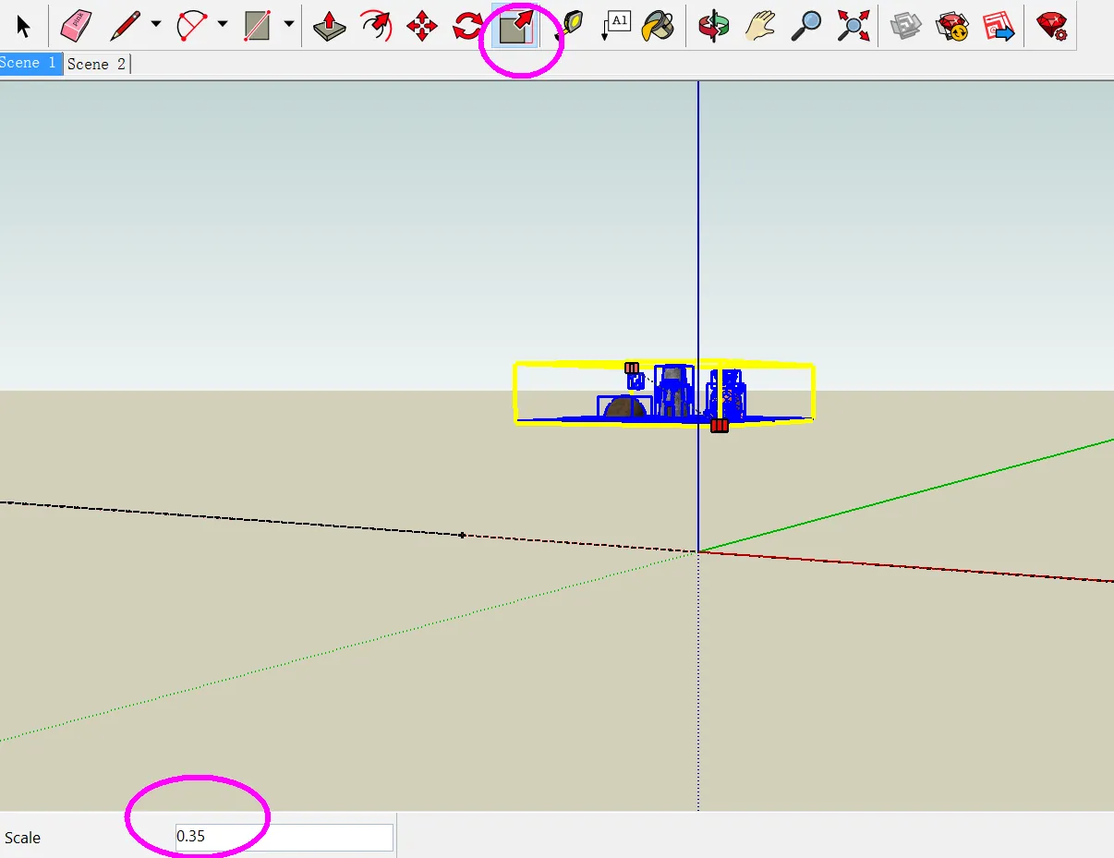Viewport: 1114px width, 858px height.
Task: Select the arrow Select tool
Action: 24,25
